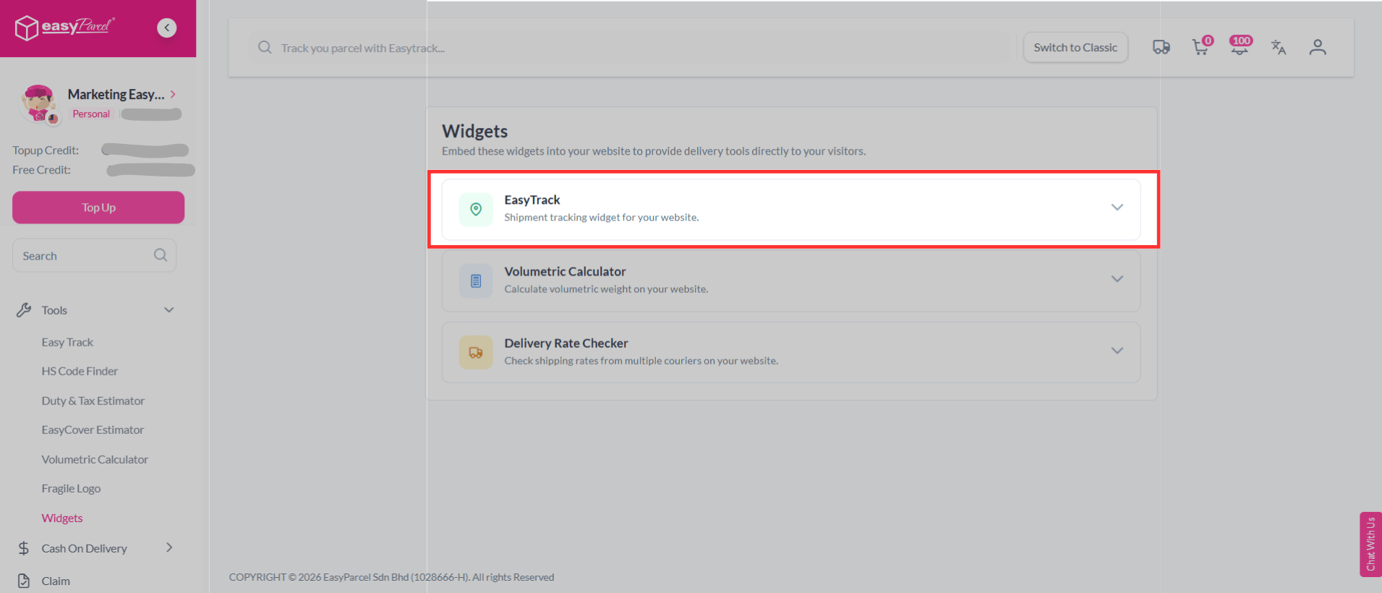Go to Fragile Logo tool

point(71,489)
